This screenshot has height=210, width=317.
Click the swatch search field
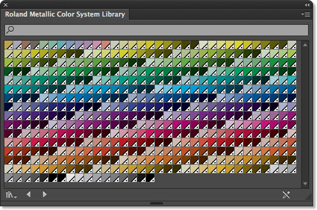(x=156, y=30)
